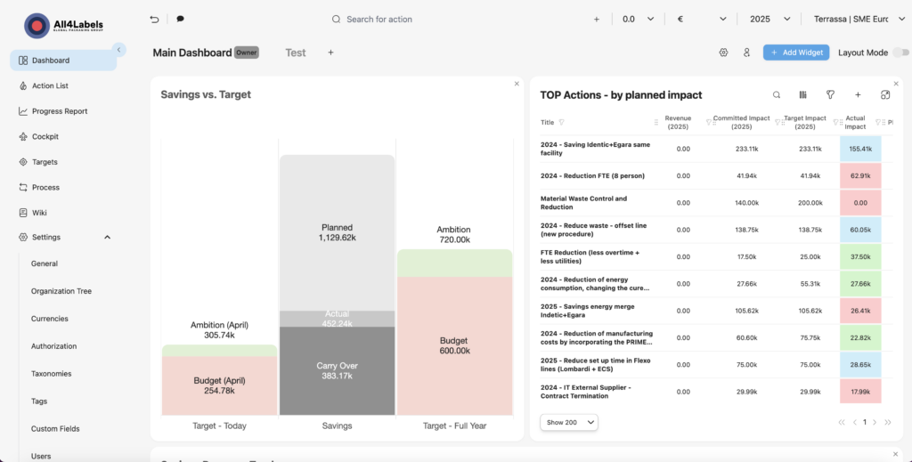Collapse the Settings section in sidebar
912x462 pixels.
108,238
